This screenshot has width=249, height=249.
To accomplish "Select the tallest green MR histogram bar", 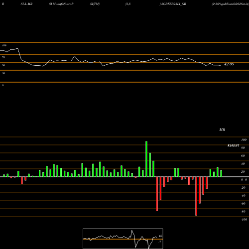I will pyautogui.click(x=146, y=159).
